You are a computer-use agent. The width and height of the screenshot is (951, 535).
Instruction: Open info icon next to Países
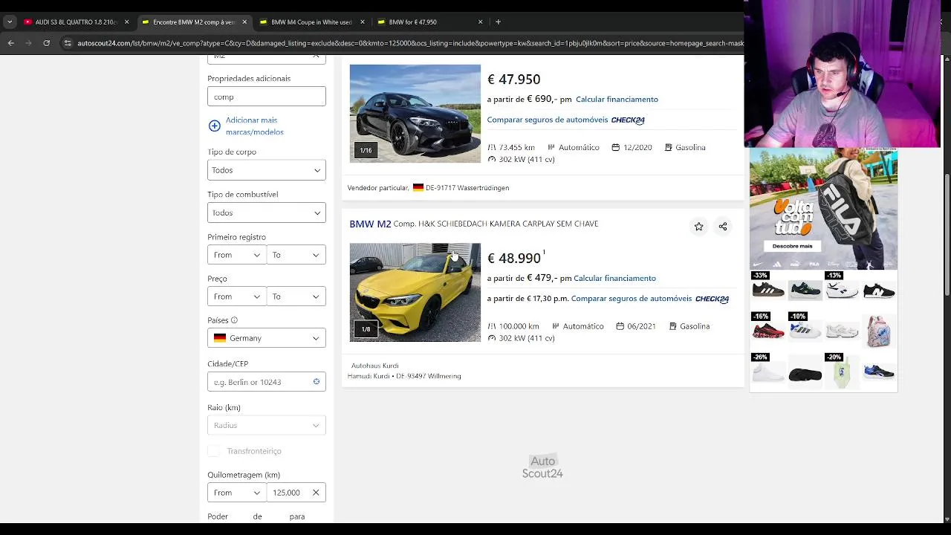pos(234,320)
